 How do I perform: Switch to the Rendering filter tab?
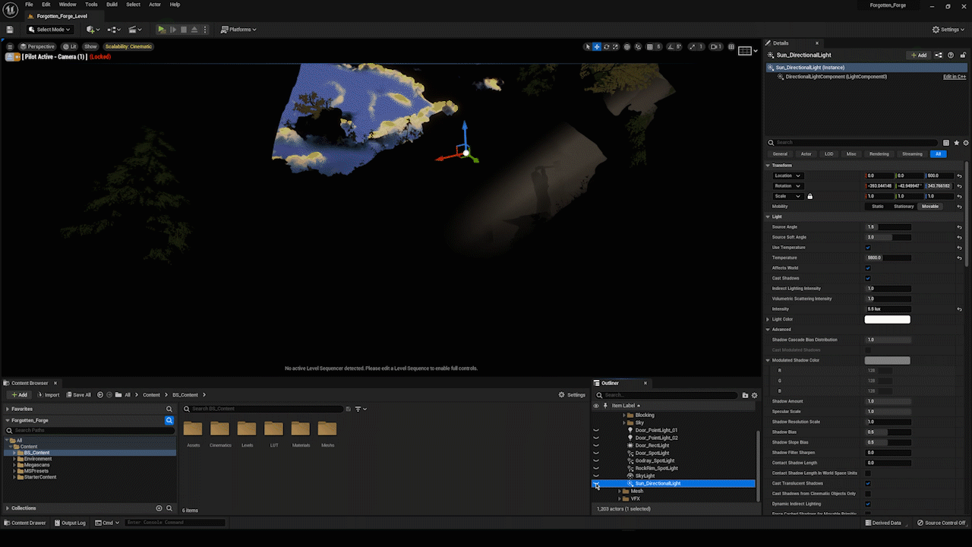[x=879, y=153]
